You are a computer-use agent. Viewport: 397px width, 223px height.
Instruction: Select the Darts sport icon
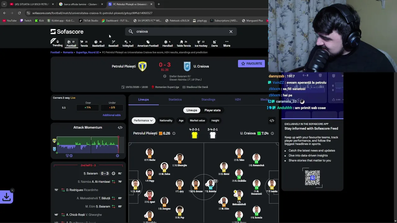click(214, 43)
